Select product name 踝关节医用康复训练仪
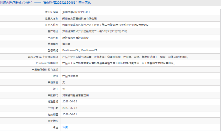 pyautogui.click(x=76, y=38)
